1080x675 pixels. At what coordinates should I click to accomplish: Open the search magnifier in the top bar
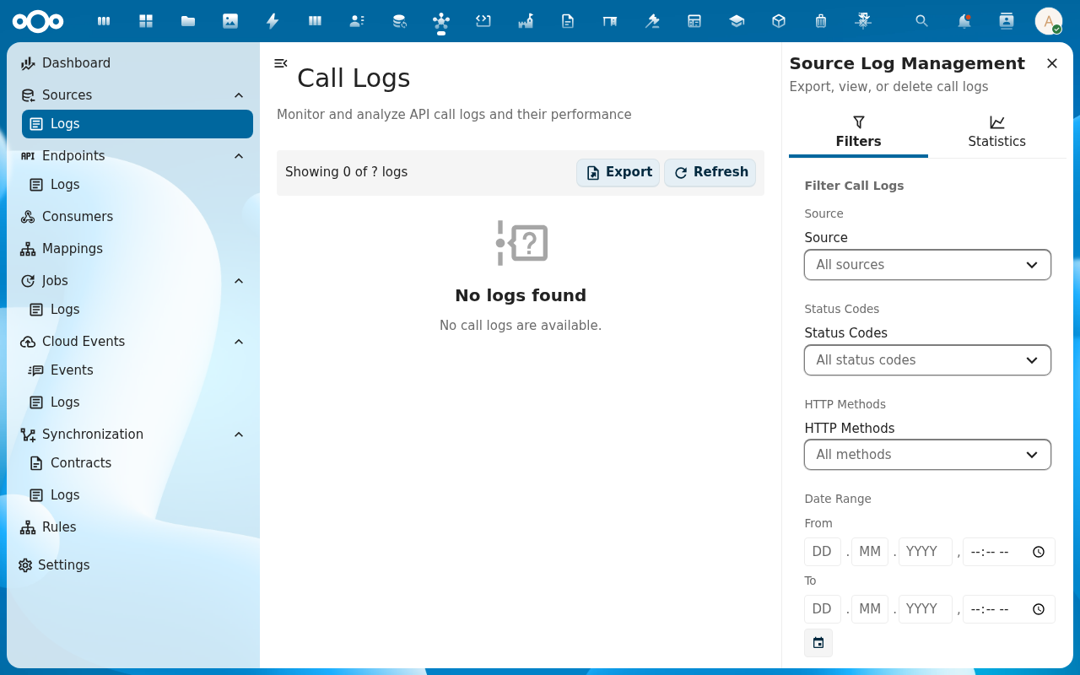[x=922, y=21]
